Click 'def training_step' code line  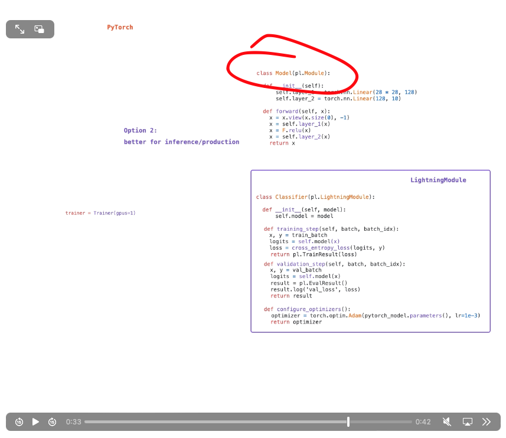pyautogui.click(x=331, y=229)
